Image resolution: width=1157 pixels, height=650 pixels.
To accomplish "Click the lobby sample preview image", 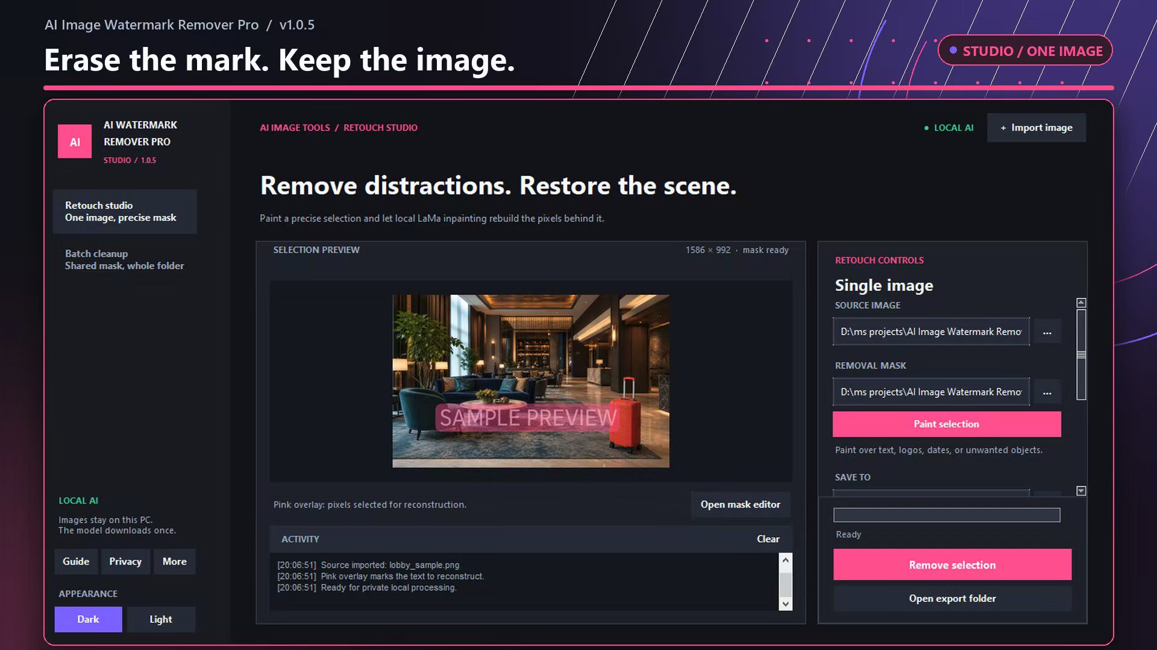I will tap(531, 381).
